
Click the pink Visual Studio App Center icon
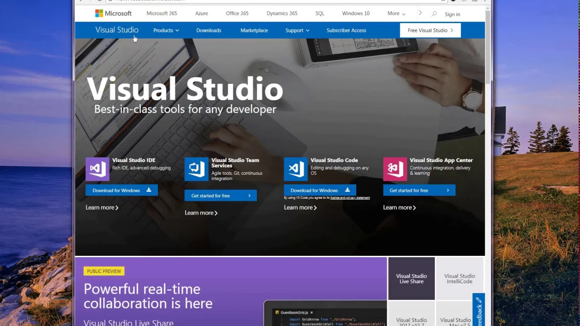tap(395, 169)
